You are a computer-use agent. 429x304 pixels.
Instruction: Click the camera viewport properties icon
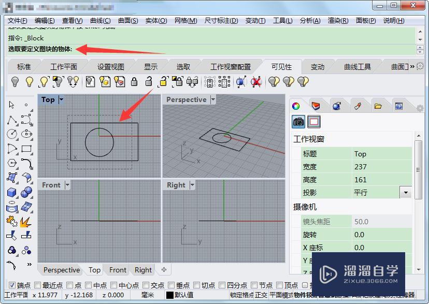tap(298, 122)
